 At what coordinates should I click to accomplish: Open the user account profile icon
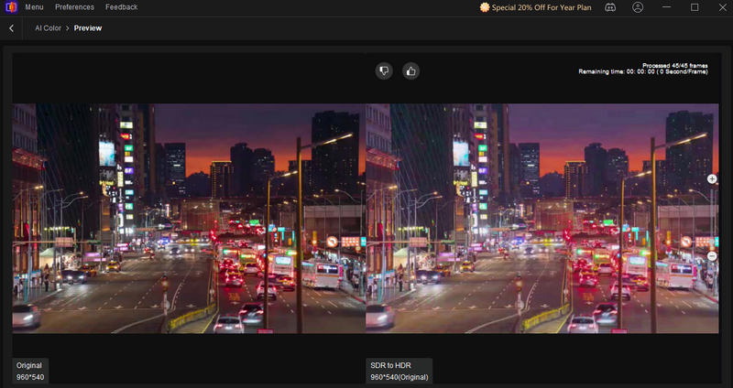coord(638,7)
